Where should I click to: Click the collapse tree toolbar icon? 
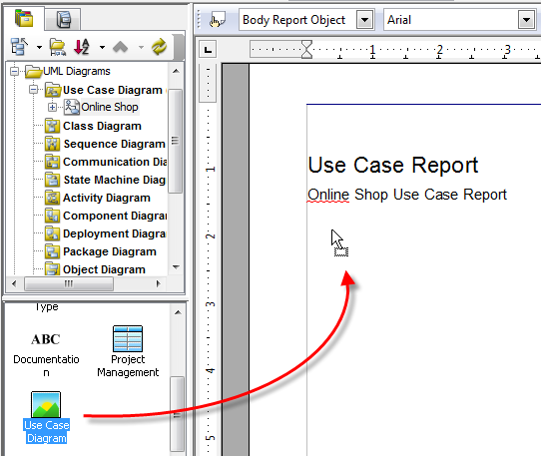[19, 47]
